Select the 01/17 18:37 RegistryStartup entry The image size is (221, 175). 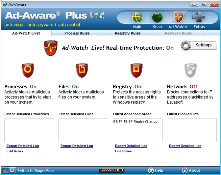click(x=135, y=122)
